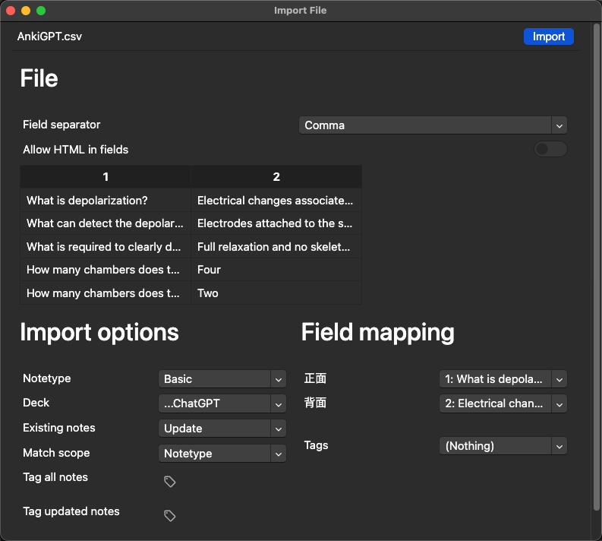Select the cell 'Electrical changes associate...'

276,201
